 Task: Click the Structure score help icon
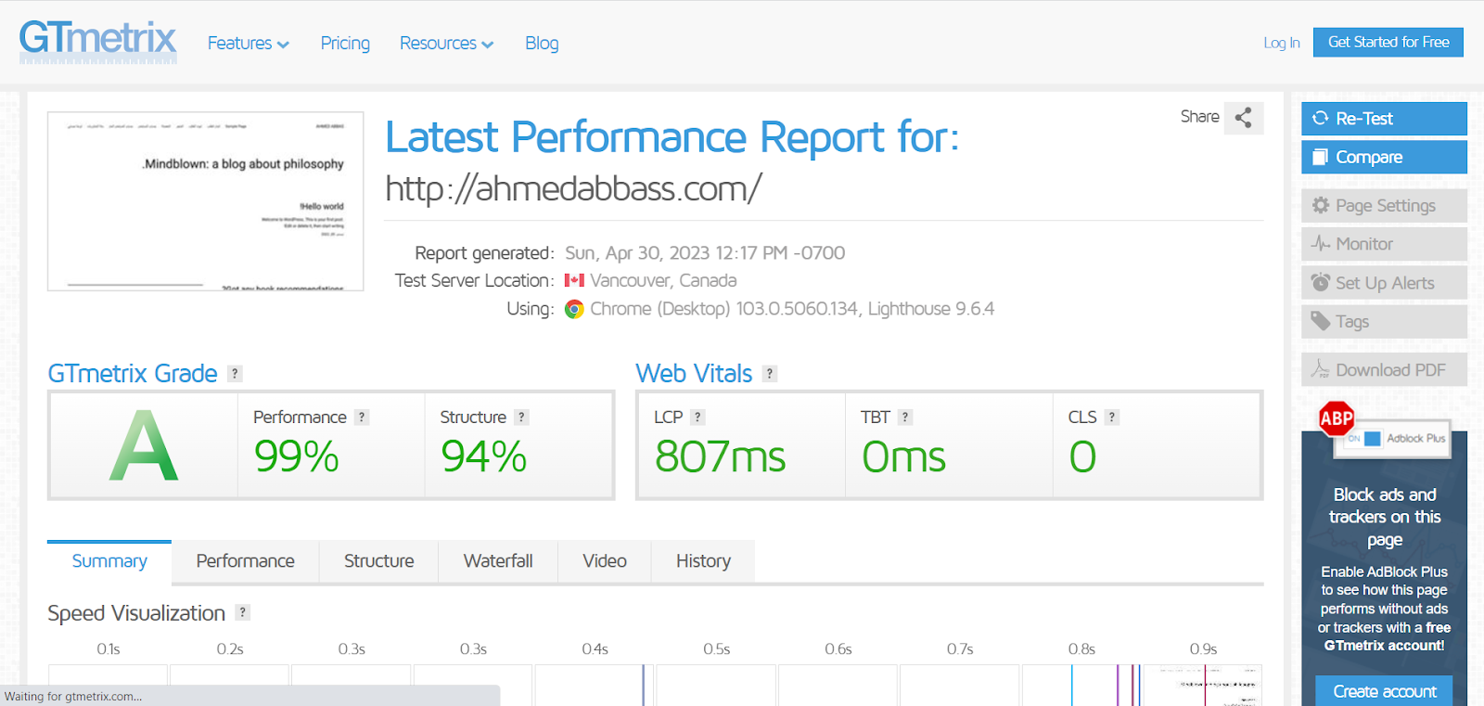(x=521, y=417)
